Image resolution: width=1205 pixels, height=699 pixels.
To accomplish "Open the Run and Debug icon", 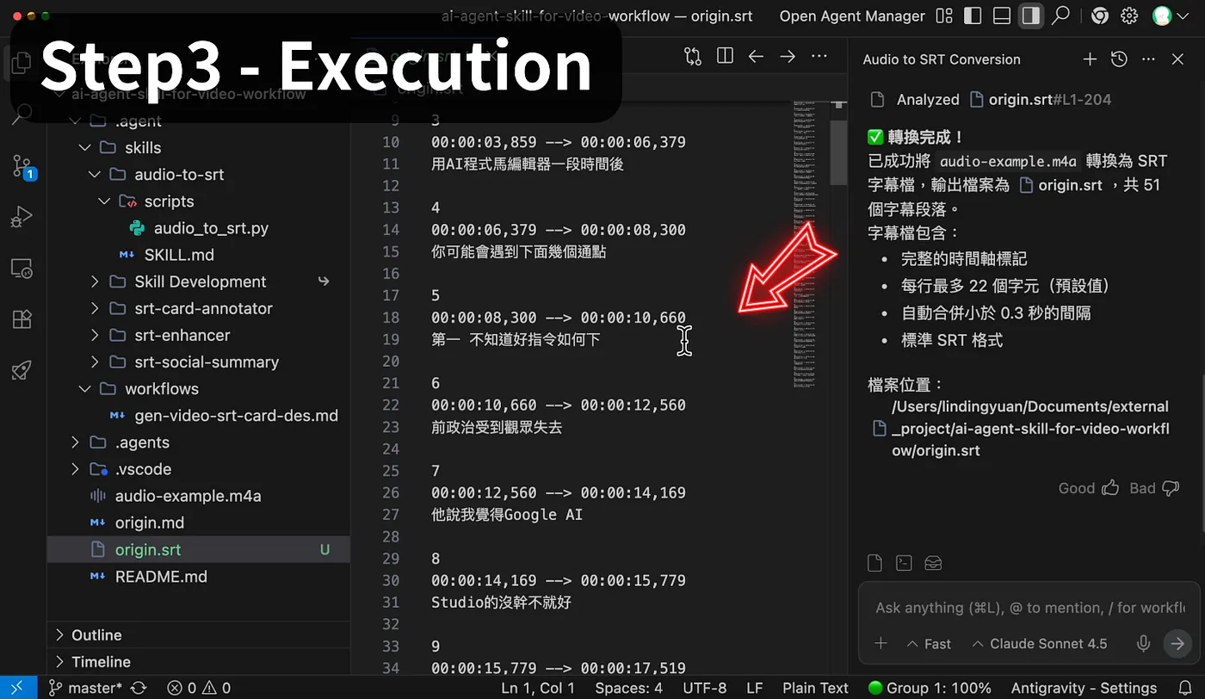I will [22, 217].
